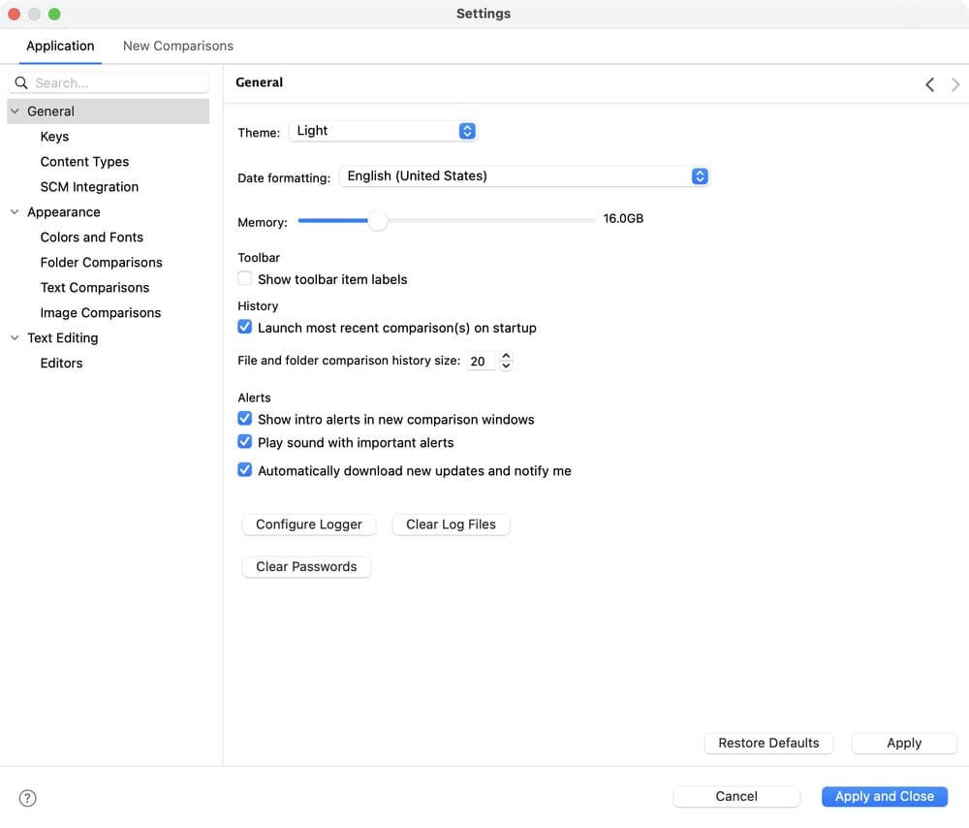
Task: Click Apply and Close button
Action: click(x=885, y=796)
